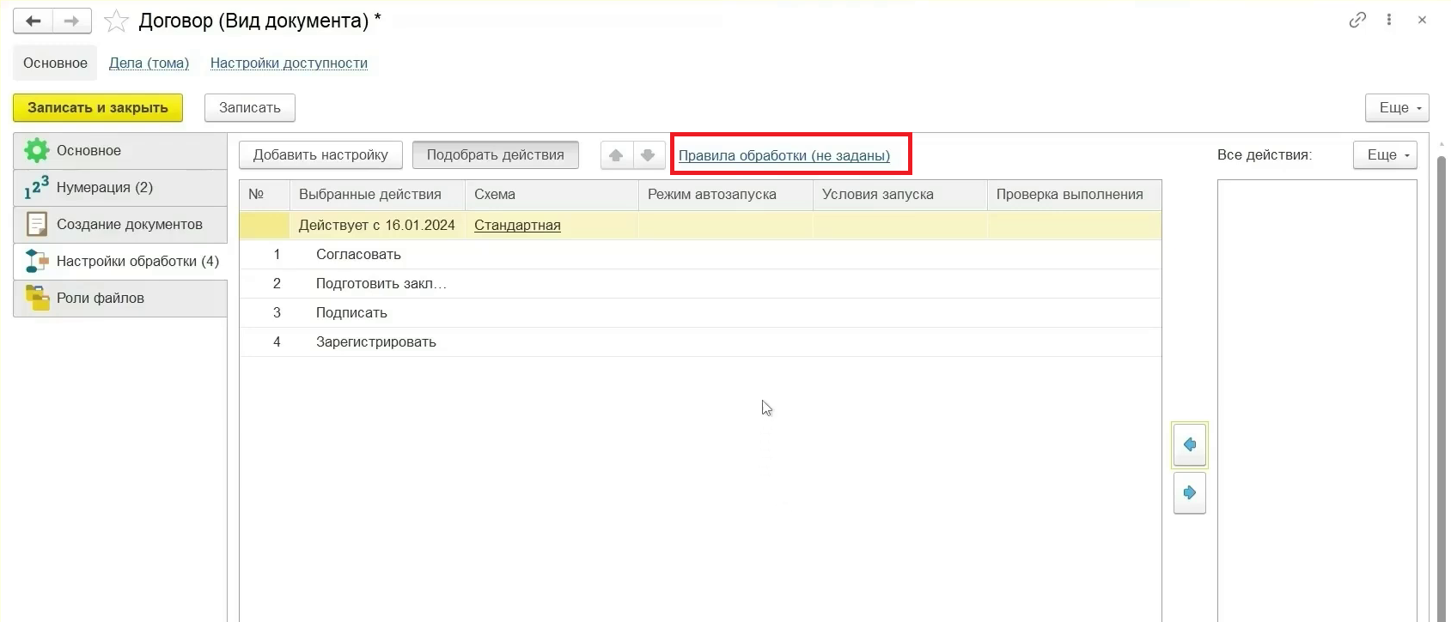
Task: Click Добавить настройку button
Action: point(320,155)
